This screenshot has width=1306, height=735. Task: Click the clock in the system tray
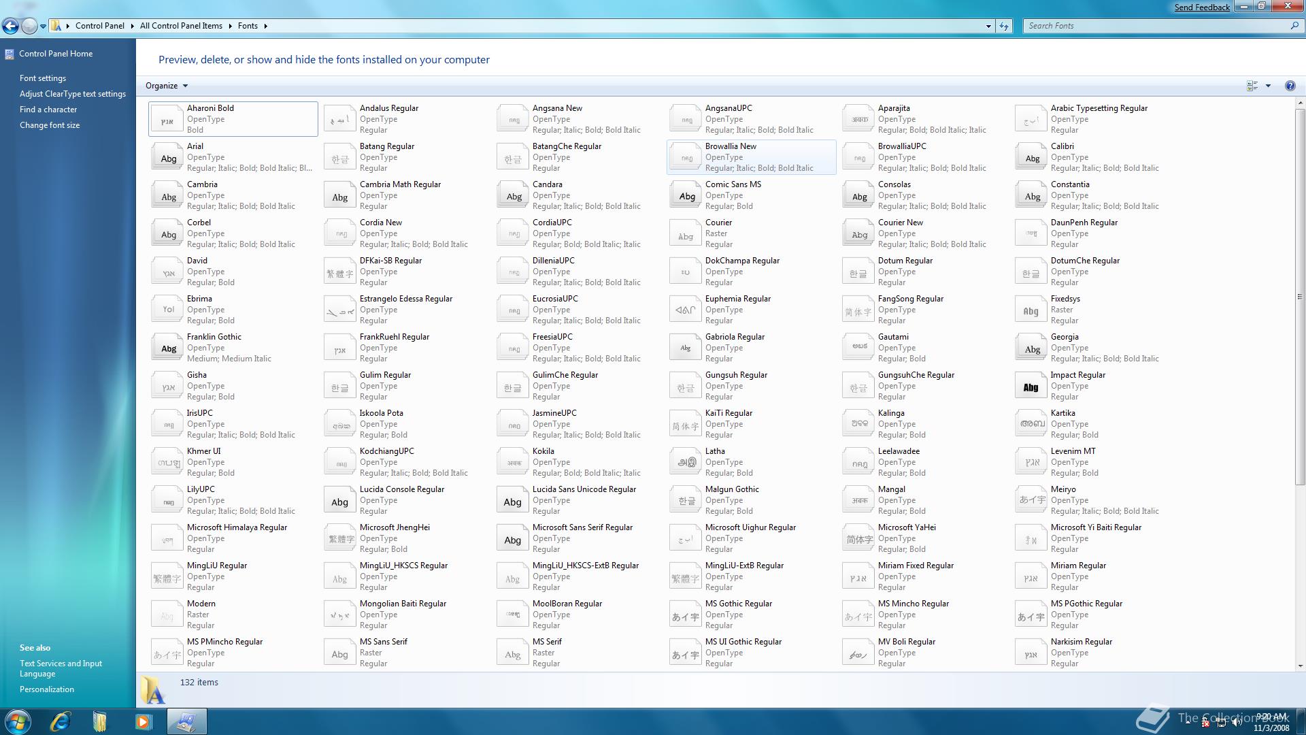1271,722
